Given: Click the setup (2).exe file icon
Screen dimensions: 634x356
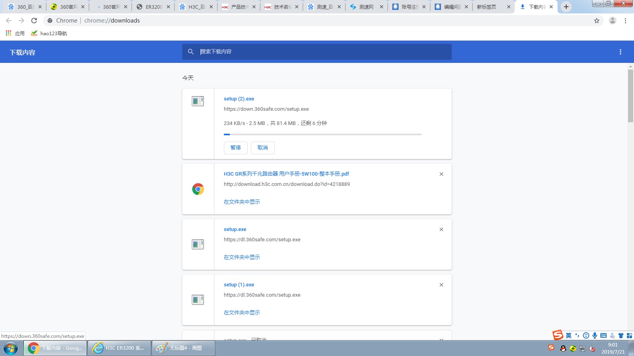Looking at the screenshot, I should click(198, 101).
